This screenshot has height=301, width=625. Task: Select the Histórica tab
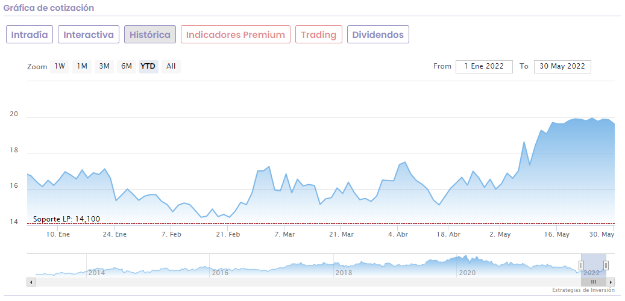pyautogui.click(x=150, y=34)
